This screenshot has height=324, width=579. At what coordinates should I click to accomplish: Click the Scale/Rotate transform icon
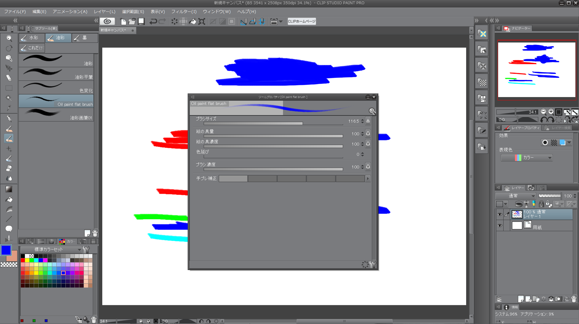click(202, 21)
